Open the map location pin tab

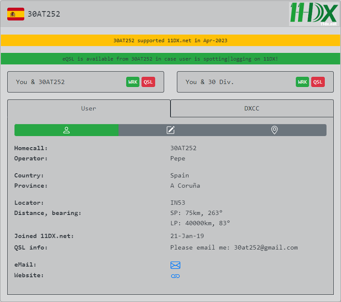[275, 130]
